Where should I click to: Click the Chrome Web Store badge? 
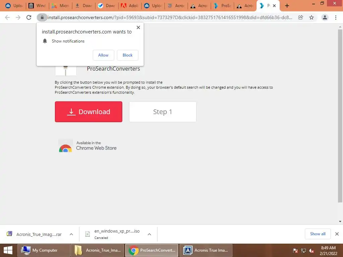click(87, 146)
